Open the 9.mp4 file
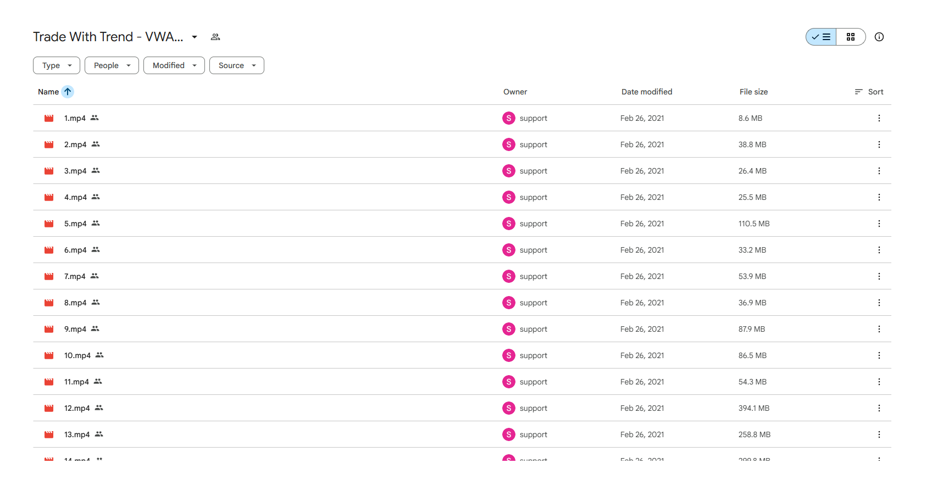This screenshot has width=932, height=502. (75, 329)
